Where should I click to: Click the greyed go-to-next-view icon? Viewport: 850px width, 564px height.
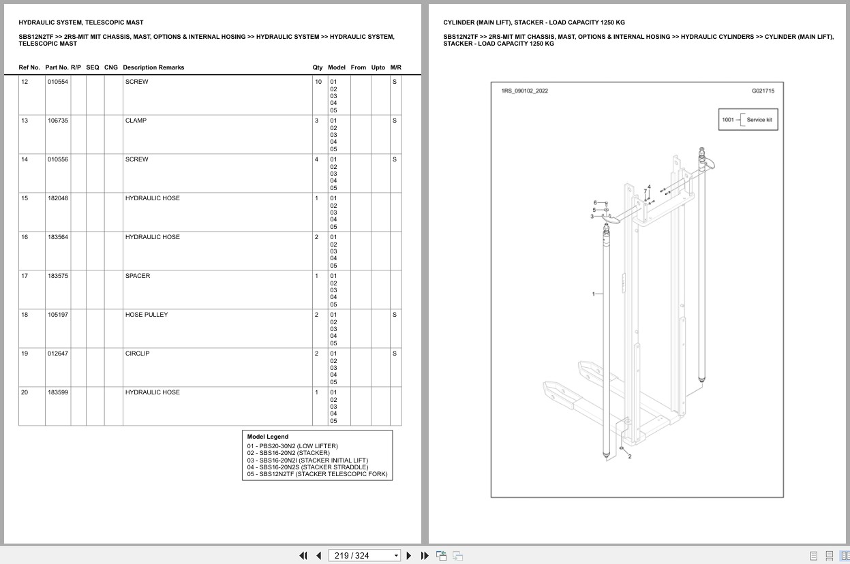coord(458,556)
